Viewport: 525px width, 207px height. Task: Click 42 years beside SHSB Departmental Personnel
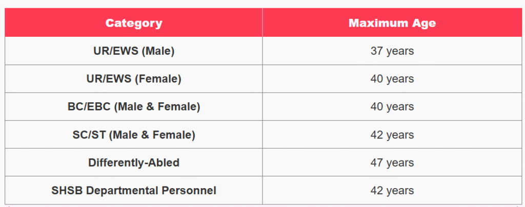coord(392,191)
